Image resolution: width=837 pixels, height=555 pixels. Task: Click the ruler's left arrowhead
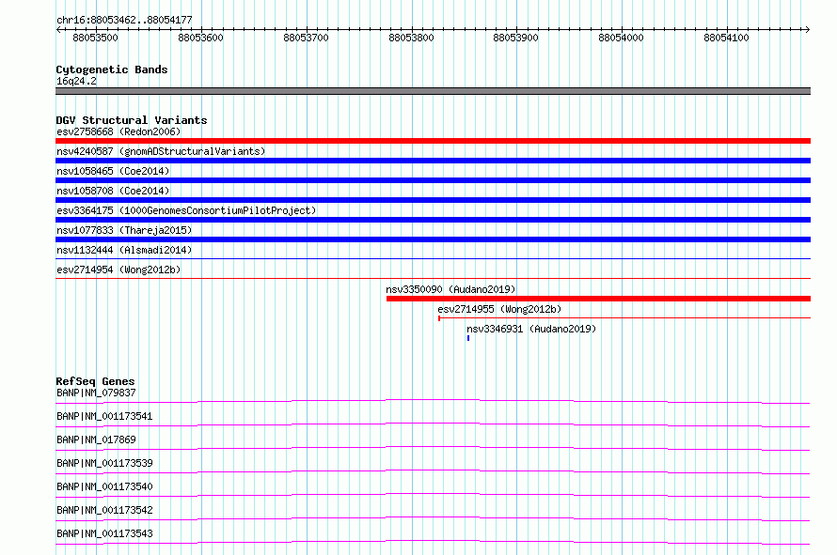pyautogui.click(x=58, y=30)
